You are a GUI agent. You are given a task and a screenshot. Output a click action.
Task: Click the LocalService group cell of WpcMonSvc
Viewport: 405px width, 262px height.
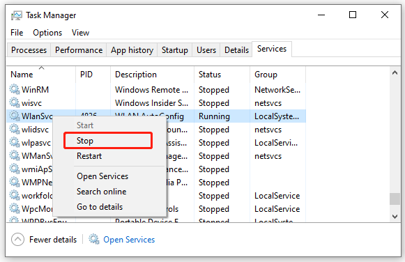click(277, 209)
